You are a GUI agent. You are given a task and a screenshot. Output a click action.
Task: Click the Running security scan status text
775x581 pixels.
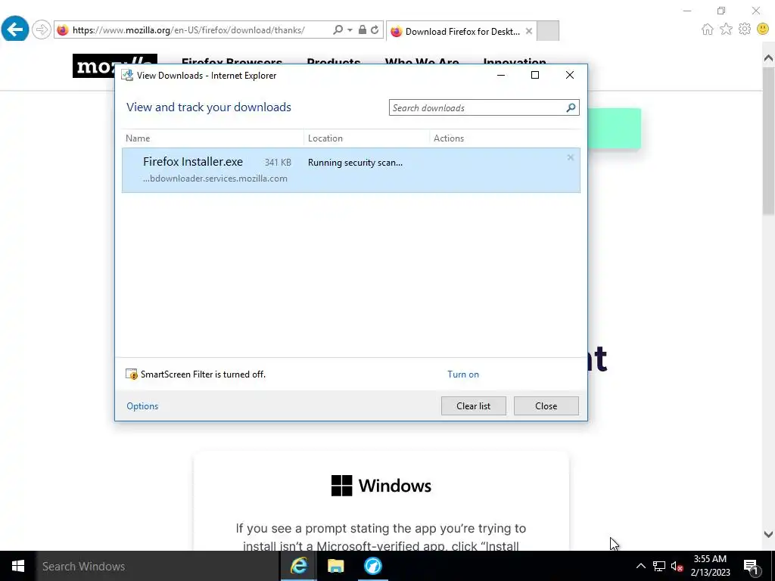(x=355, y=163)
